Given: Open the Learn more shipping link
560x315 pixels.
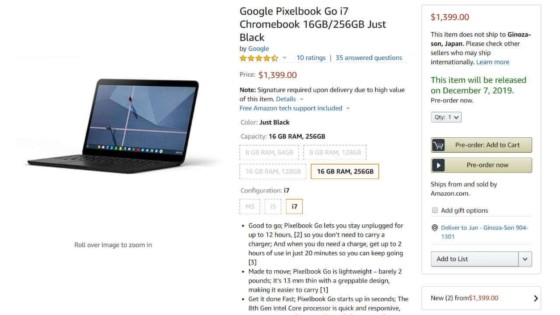Looking at the screenshot, I should click(493, 62).
